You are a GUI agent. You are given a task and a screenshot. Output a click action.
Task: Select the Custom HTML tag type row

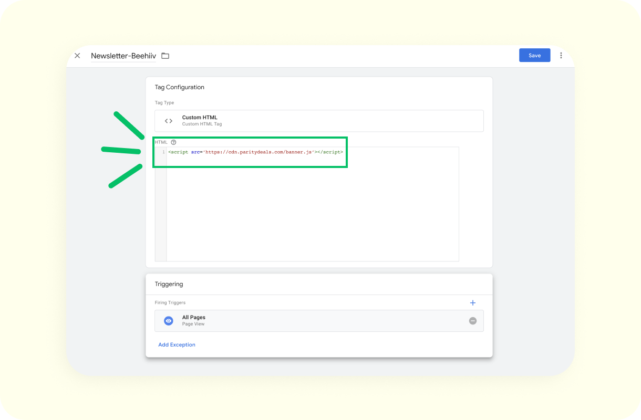319,121
